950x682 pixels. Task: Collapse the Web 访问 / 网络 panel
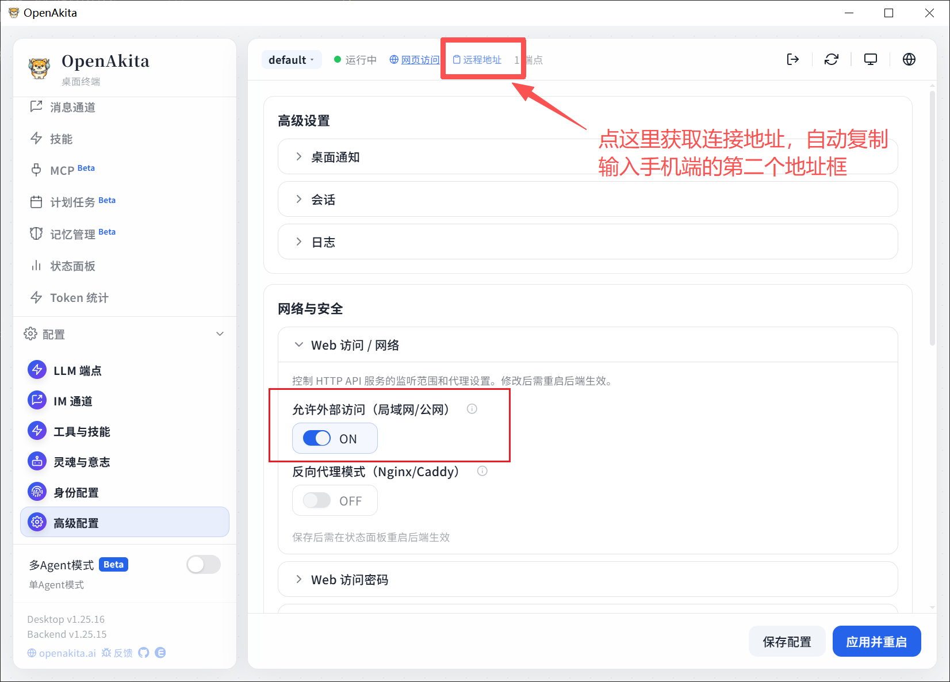(x=588, y=344)
